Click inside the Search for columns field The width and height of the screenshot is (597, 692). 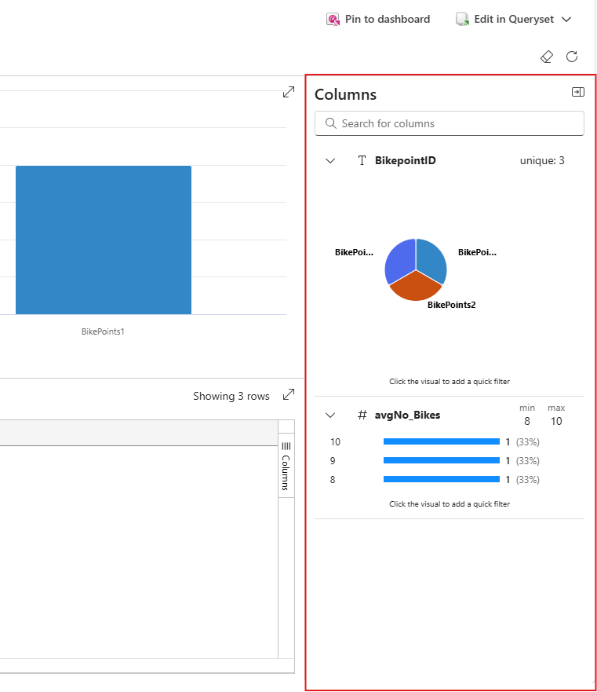coord(450,123)
